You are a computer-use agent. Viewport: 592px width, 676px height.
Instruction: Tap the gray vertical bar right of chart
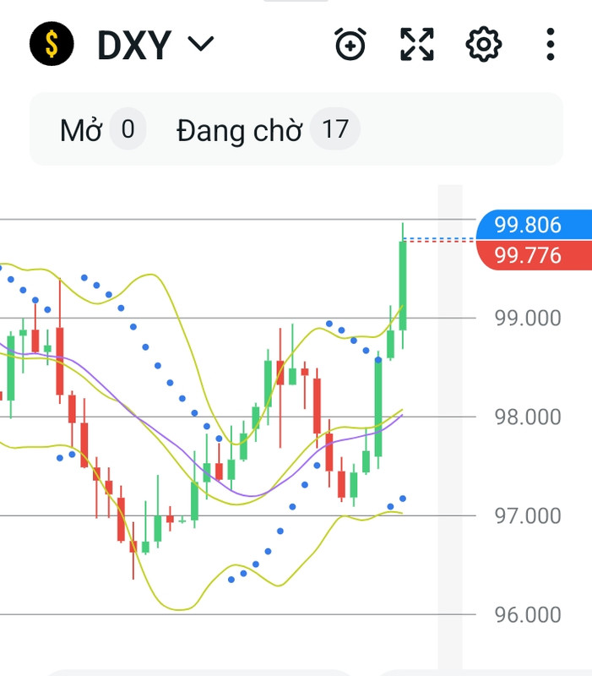coord(450,430)
